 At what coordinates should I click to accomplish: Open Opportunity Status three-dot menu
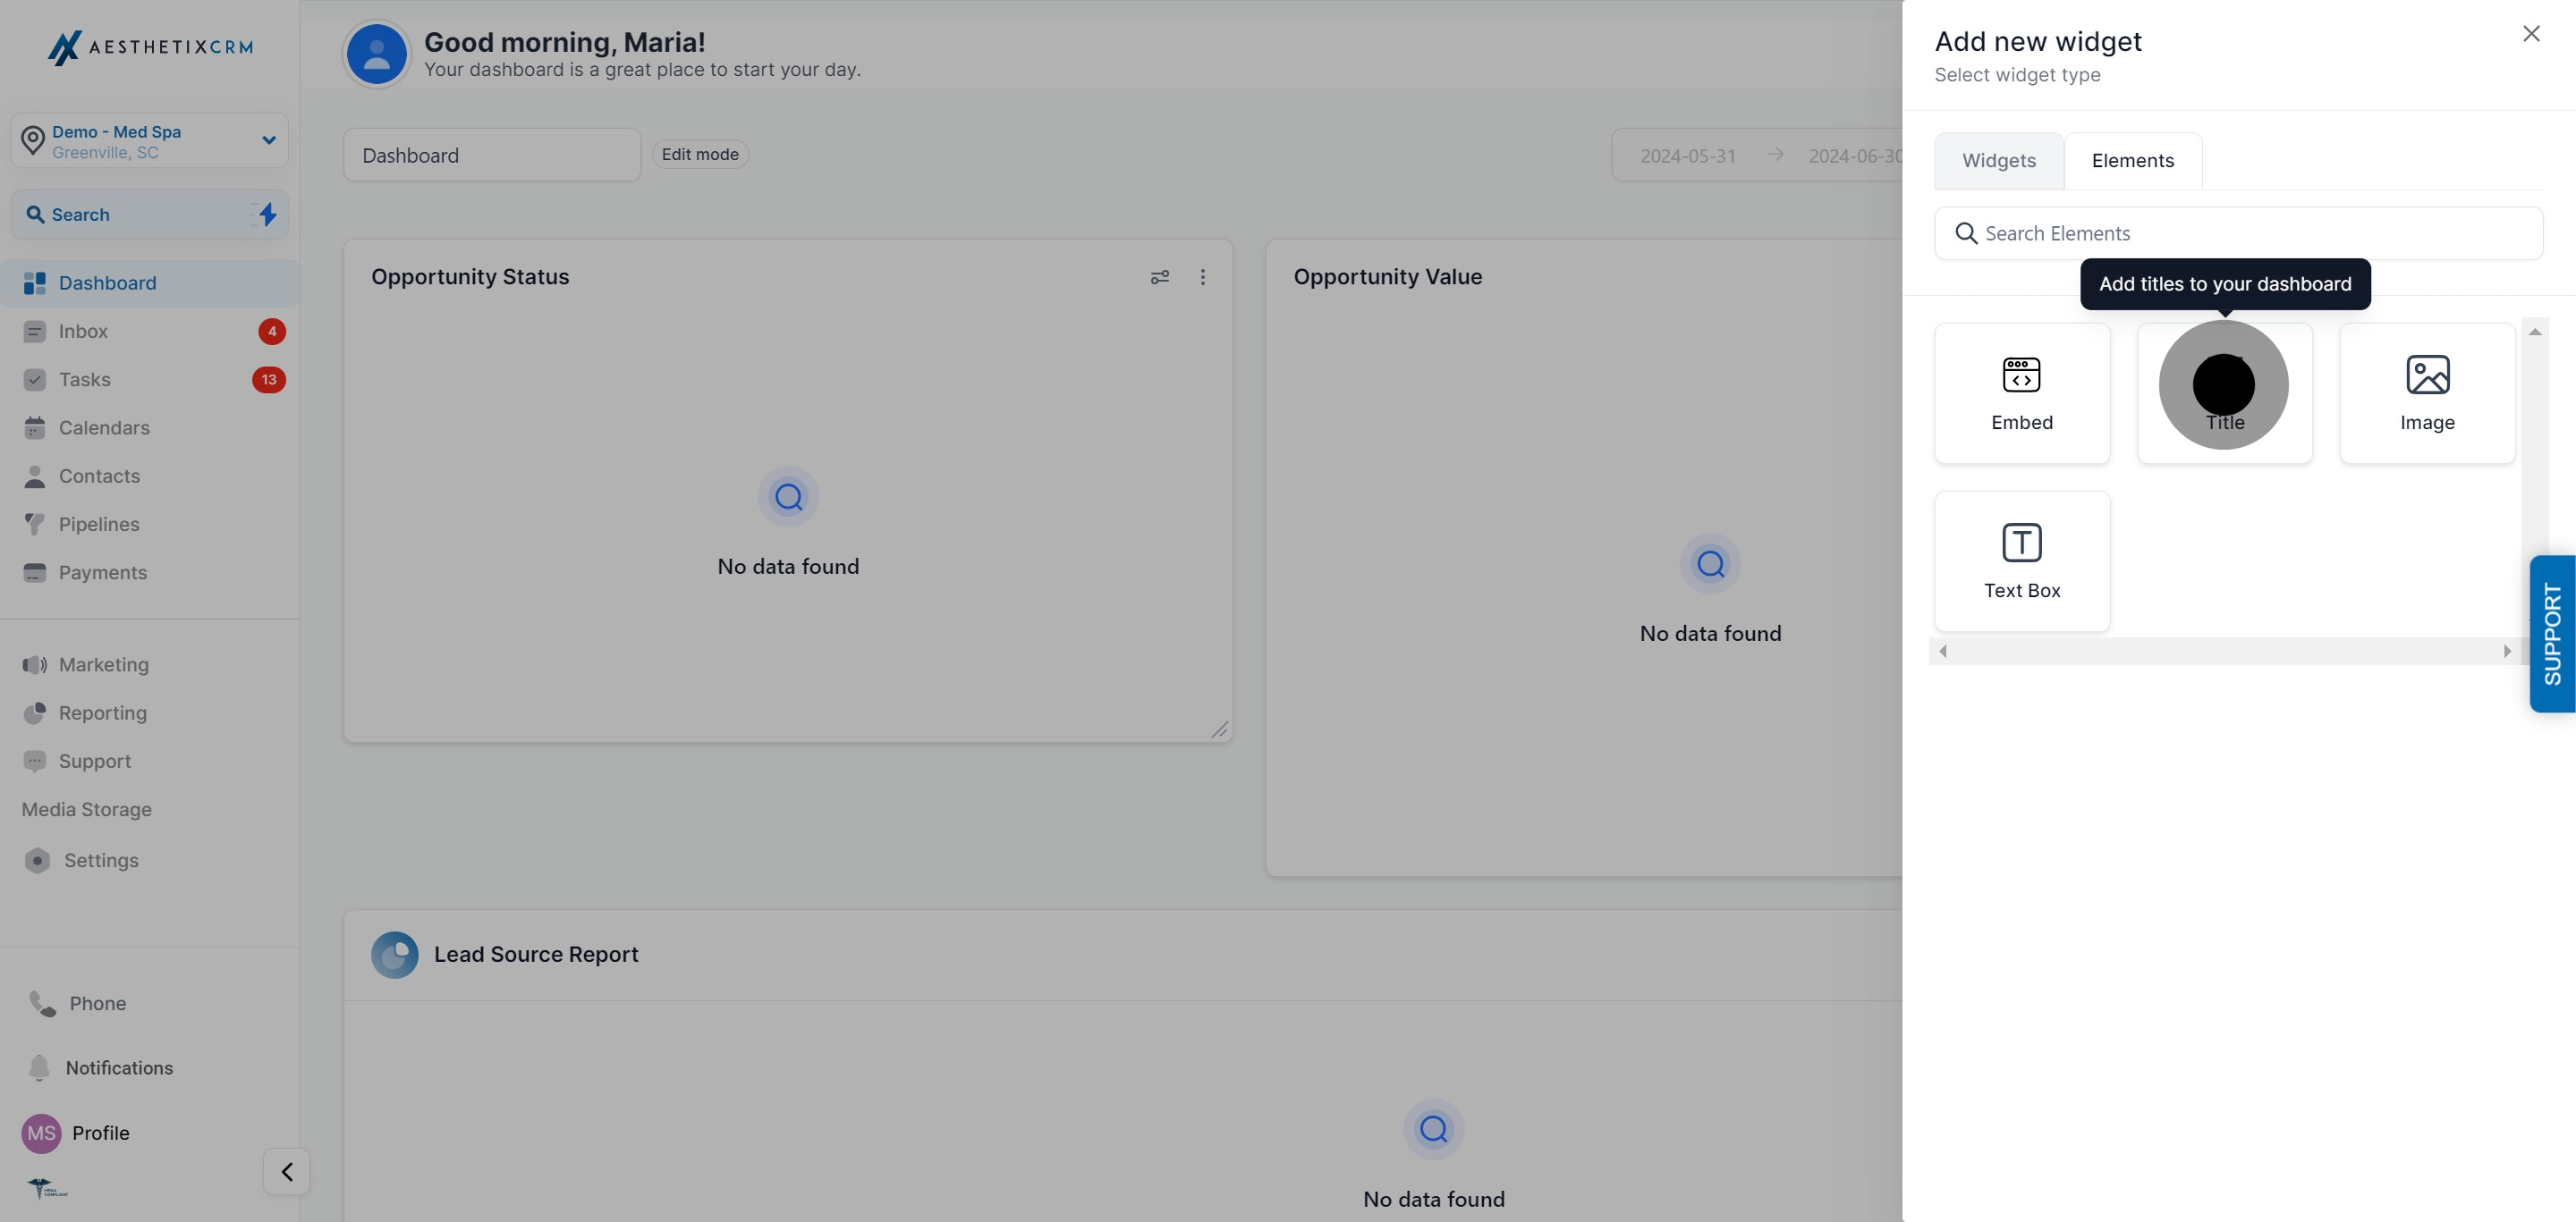[x=1203, y=277]
